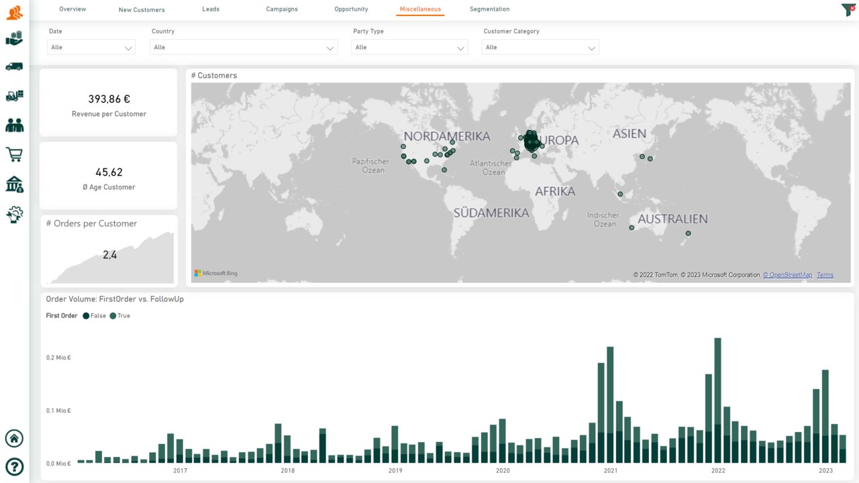
Task: Switch to the Segmentation tab
Action: coord(489,9)
